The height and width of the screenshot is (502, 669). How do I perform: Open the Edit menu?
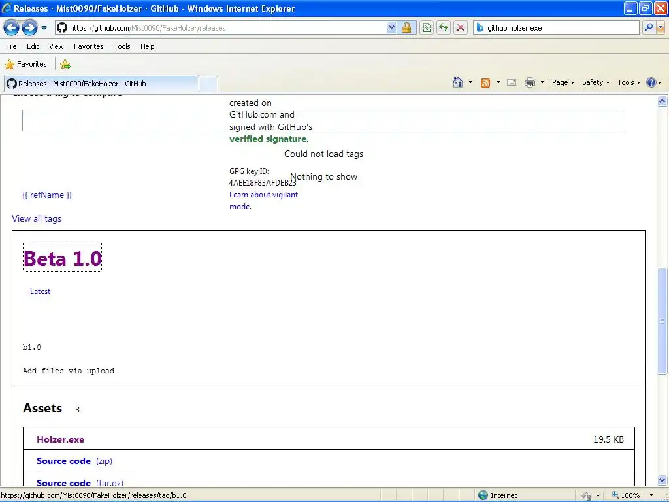coord(33,46)
